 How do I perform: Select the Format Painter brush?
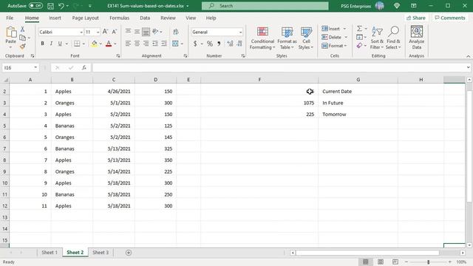coord(23,46)
